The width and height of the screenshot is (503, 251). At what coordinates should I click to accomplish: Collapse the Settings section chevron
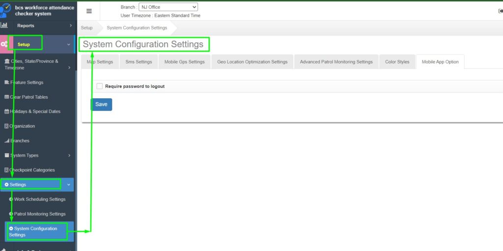pos(68,185)
